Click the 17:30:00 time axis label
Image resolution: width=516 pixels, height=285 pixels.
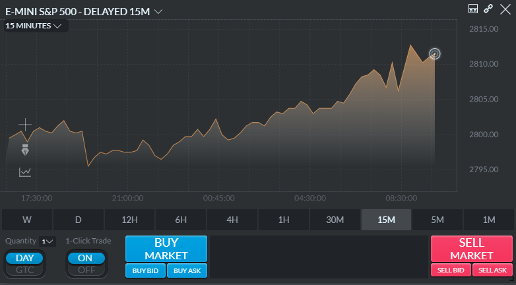click(x=36, y=198)
